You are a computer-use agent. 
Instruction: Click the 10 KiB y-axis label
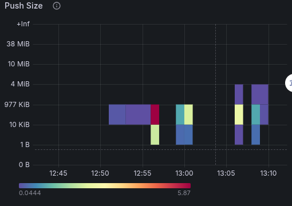click(19, 125)
